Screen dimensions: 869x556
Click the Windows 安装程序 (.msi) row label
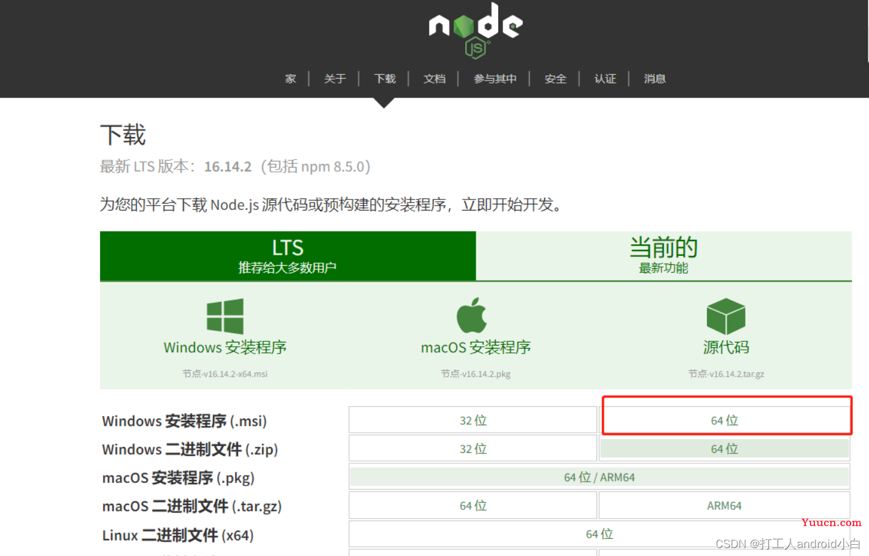185,421
